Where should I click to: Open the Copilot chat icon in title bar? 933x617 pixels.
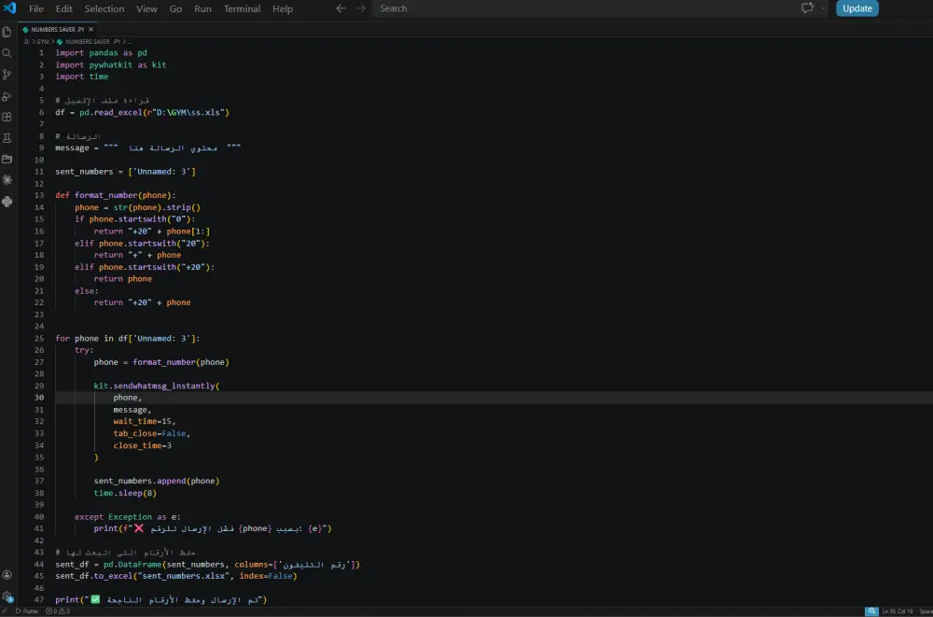point(807,8)
